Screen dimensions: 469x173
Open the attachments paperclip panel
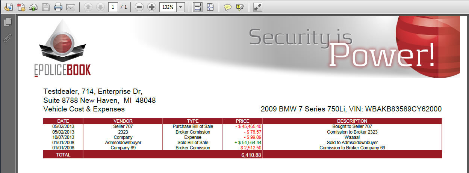[x=8, y=38]
